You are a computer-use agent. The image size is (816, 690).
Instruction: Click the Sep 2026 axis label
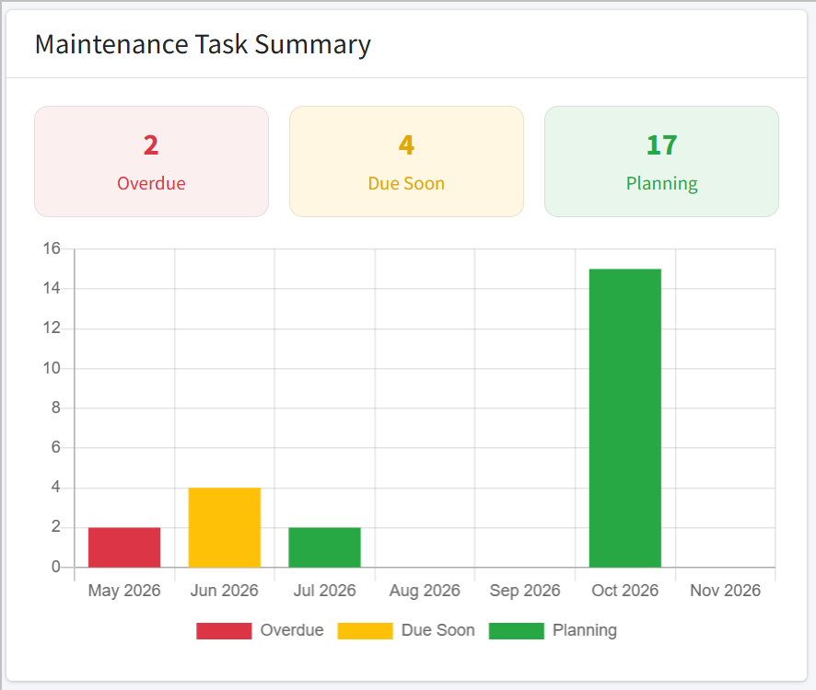(525, 591)
